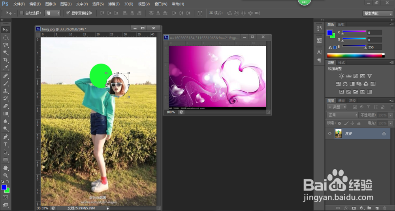
Task: Open the Layers panel flyout menu
Action: coord(391,101)
